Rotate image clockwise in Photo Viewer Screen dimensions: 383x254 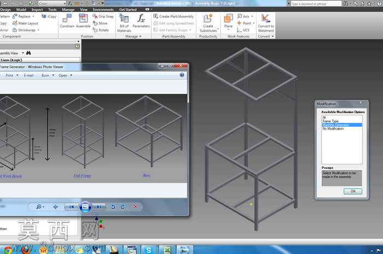(x=123, y=206)
